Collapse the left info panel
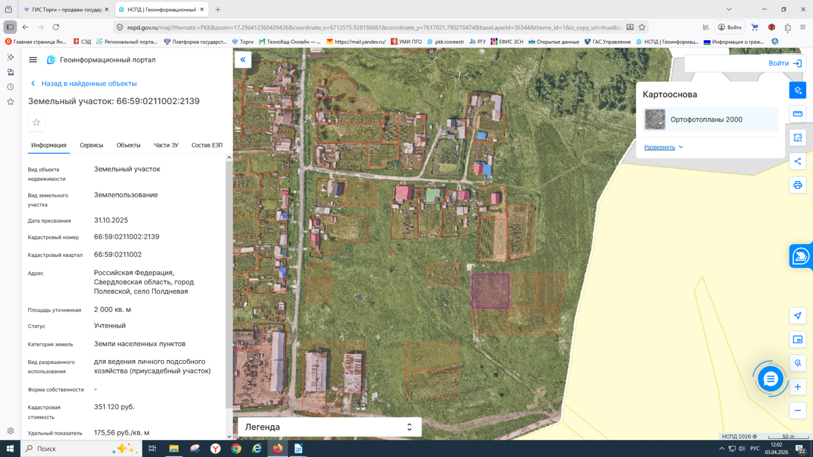Screen dimensions: 813x457 pos(243,60)
